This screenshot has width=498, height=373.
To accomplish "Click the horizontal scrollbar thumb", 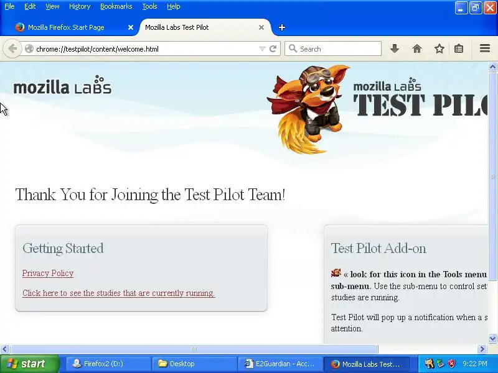I will [194, 349].
